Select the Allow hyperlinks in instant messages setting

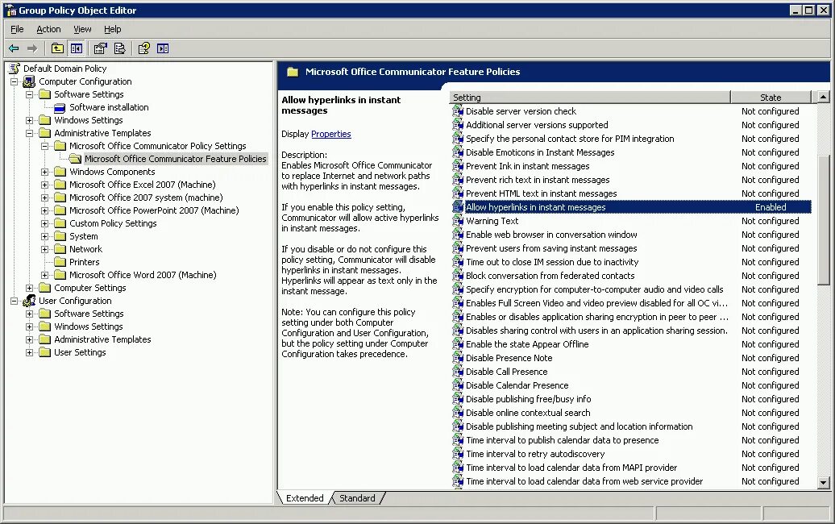pyautogui.click(x=548, y=206)
